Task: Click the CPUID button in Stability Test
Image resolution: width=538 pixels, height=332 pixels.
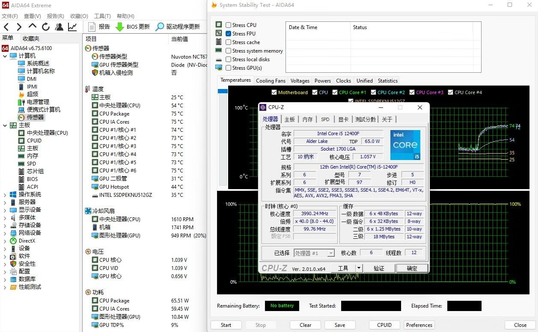Action: (384, 325)
